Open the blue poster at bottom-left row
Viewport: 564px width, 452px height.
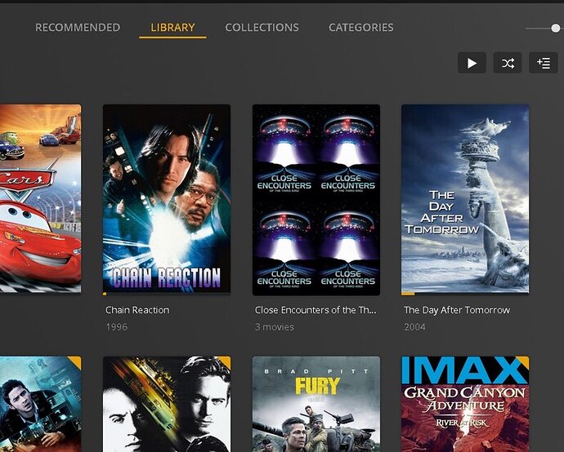40,404
